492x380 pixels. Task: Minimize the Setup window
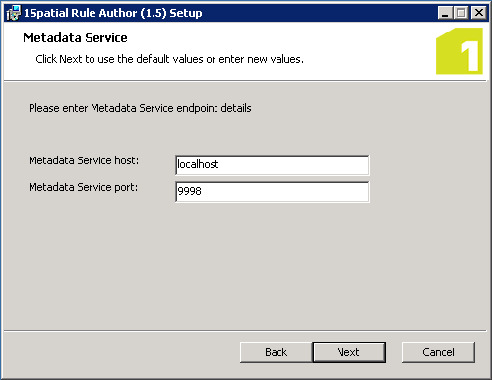445,13
